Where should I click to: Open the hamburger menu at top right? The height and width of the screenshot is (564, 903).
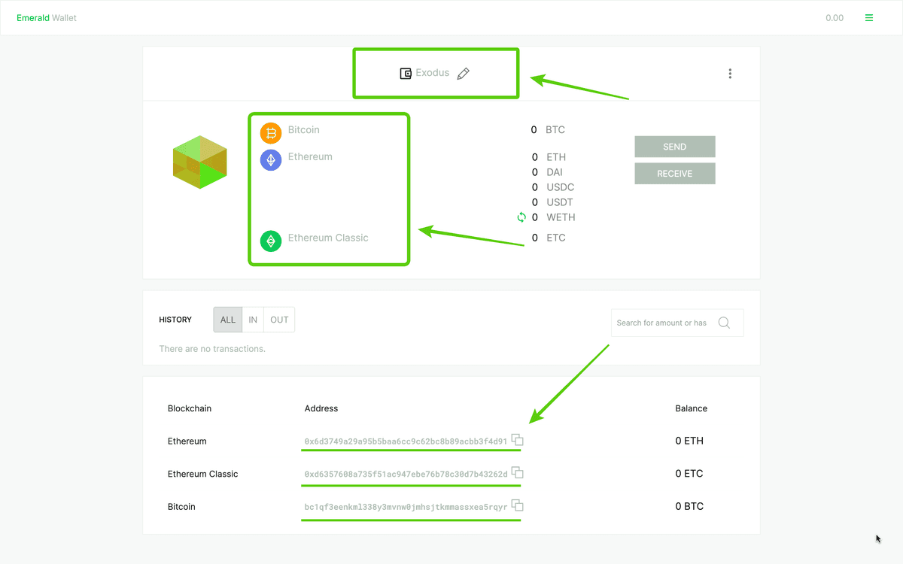tap(869, 18)
